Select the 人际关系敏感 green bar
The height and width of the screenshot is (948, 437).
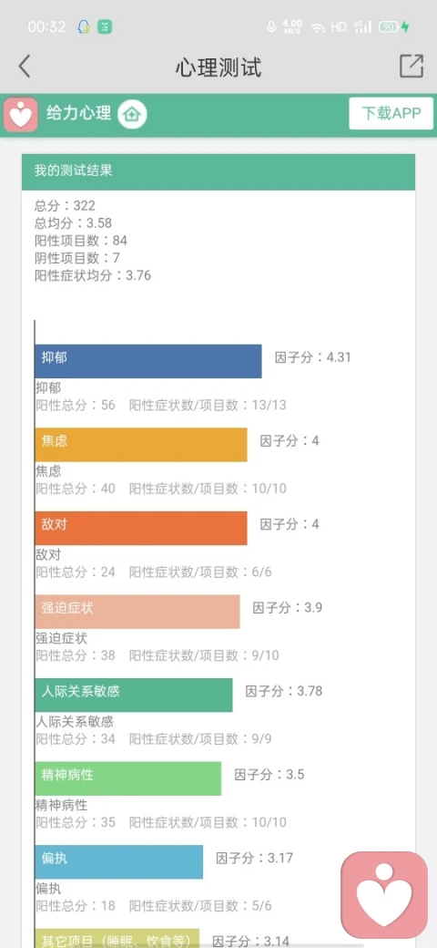[x=134, y=695]
